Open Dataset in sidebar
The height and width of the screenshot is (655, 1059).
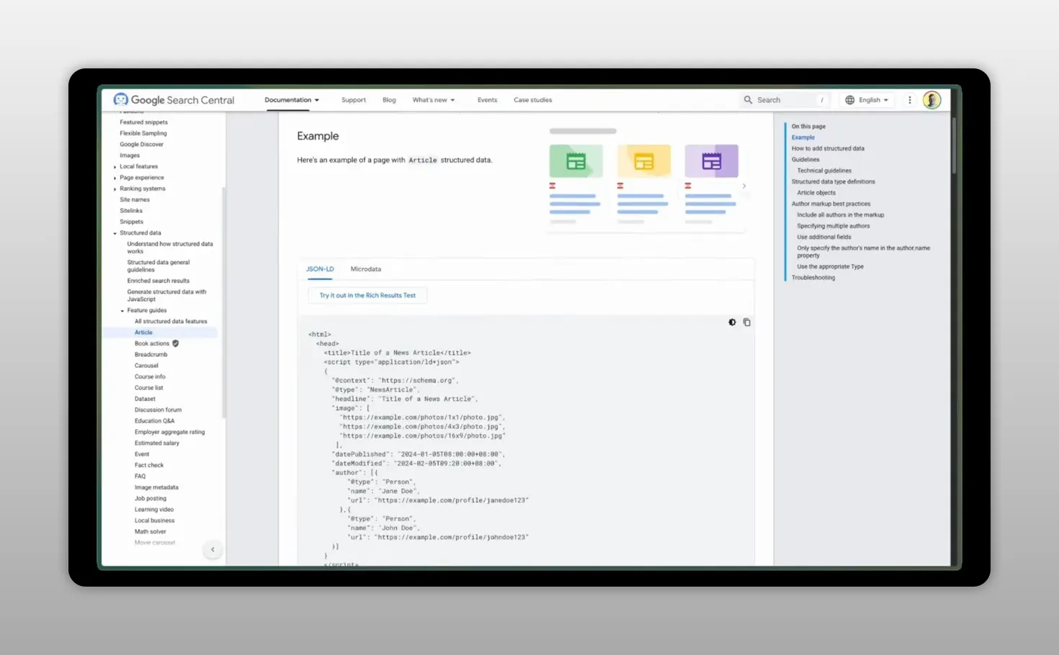(145, 399)
